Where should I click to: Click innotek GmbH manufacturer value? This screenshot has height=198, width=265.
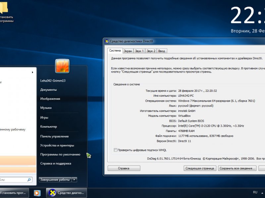pos(186,111)
